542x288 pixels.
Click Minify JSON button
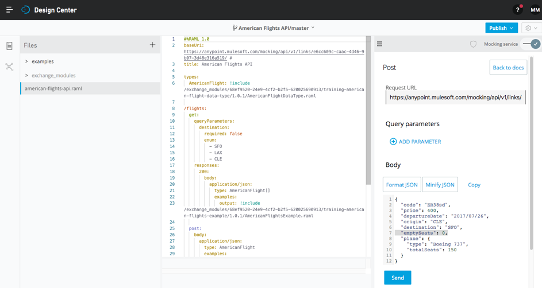coord(440,185)
